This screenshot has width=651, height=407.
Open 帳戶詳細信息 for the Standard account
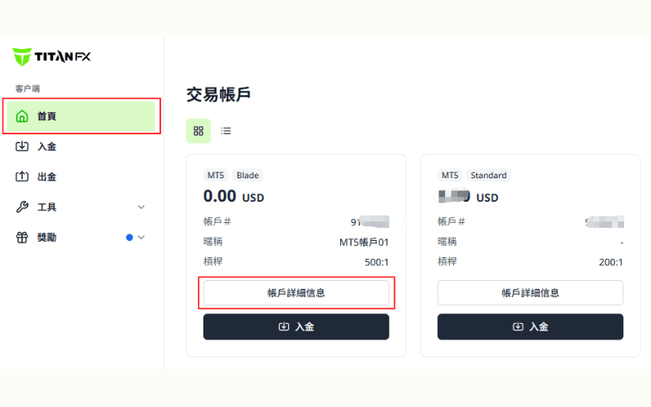[530, 293]
